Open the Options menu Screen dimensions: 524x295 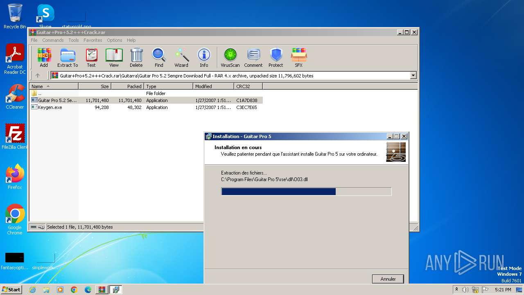(115, 40)
